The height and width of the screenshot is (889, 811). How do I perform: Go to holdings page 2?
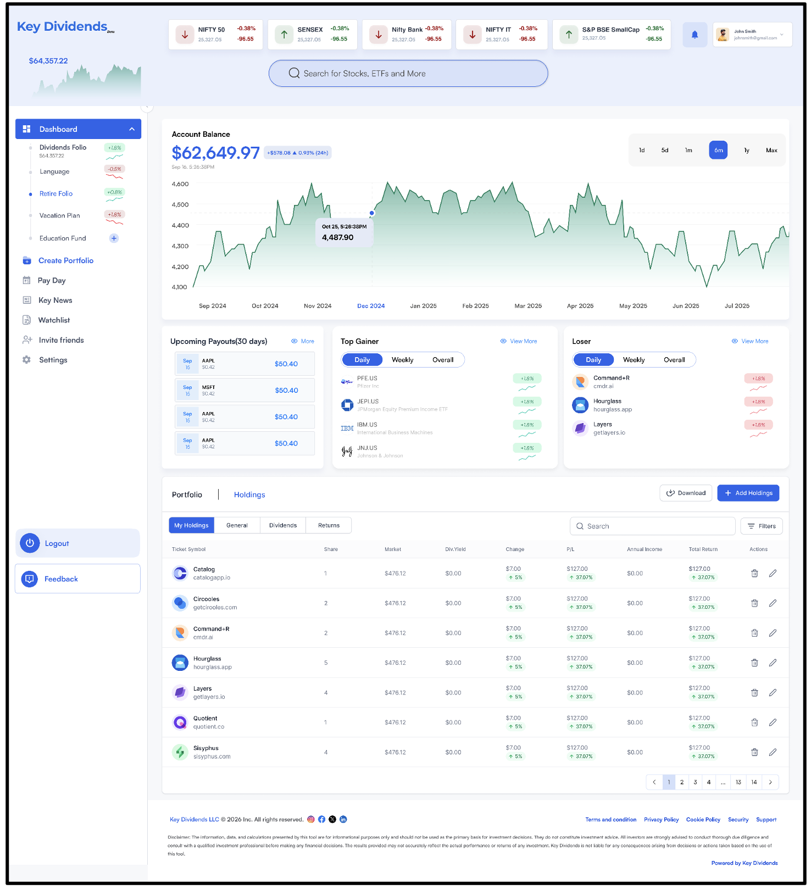point(682,782)
